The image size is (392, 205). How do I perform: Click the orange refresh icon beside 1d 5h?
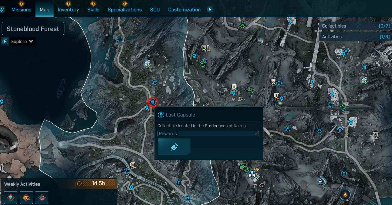tap(79, 184)
